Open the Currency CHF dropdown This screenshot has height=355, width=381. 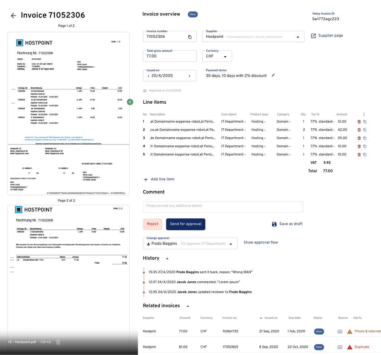pos(225,57)
